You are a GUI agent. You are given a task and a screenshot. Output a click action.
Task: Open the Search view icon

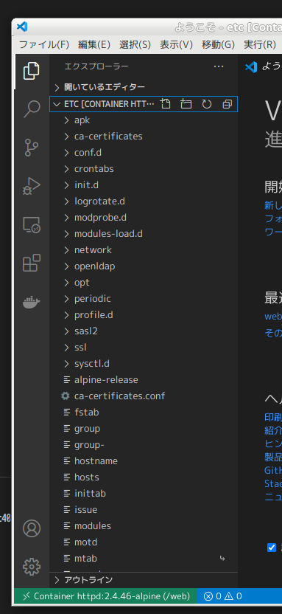pos(31,109)
